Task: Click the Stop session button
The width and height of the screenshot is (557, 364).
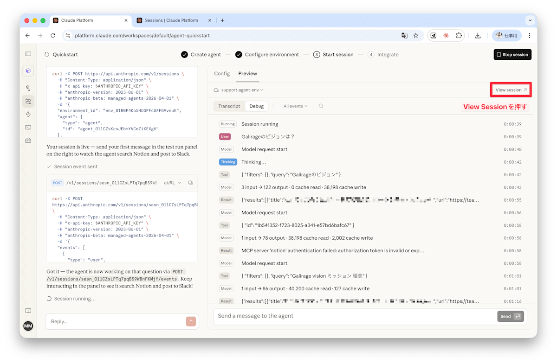Action: pos(512,55)
